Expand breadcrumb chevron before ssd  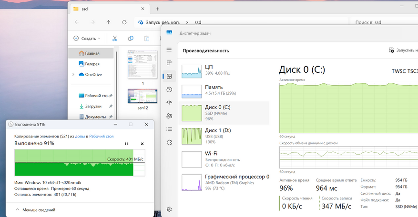point(187,23)
